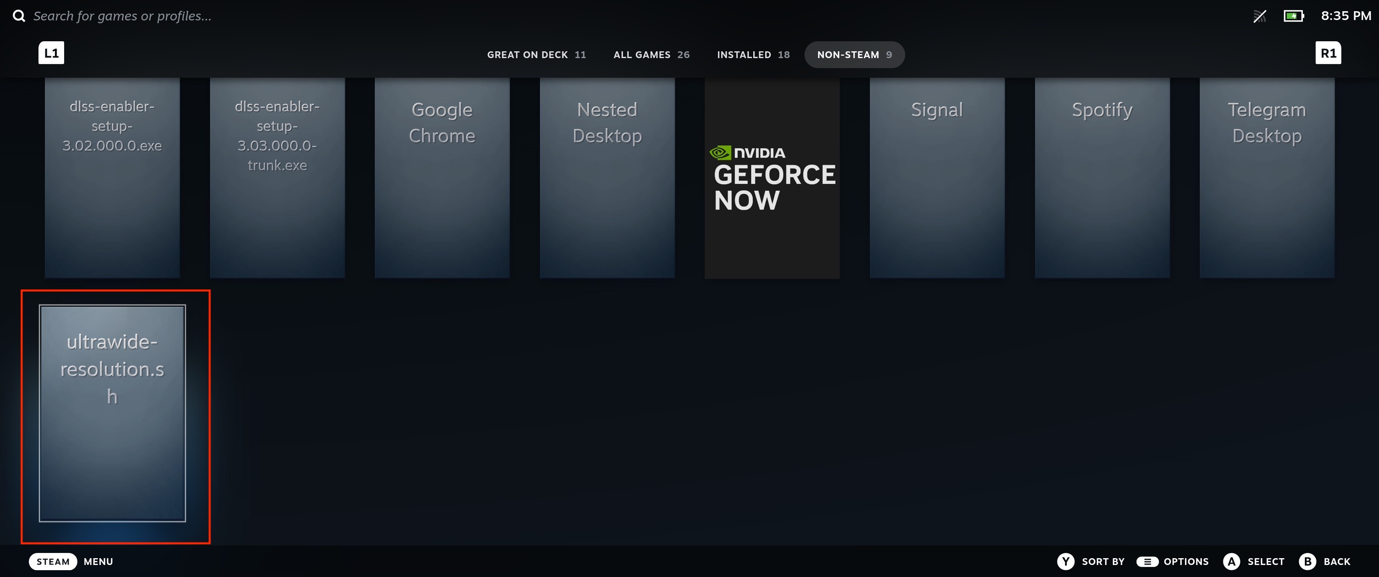Click the Select label in footer
The image size is (1379, 577).
(1266, 561)
